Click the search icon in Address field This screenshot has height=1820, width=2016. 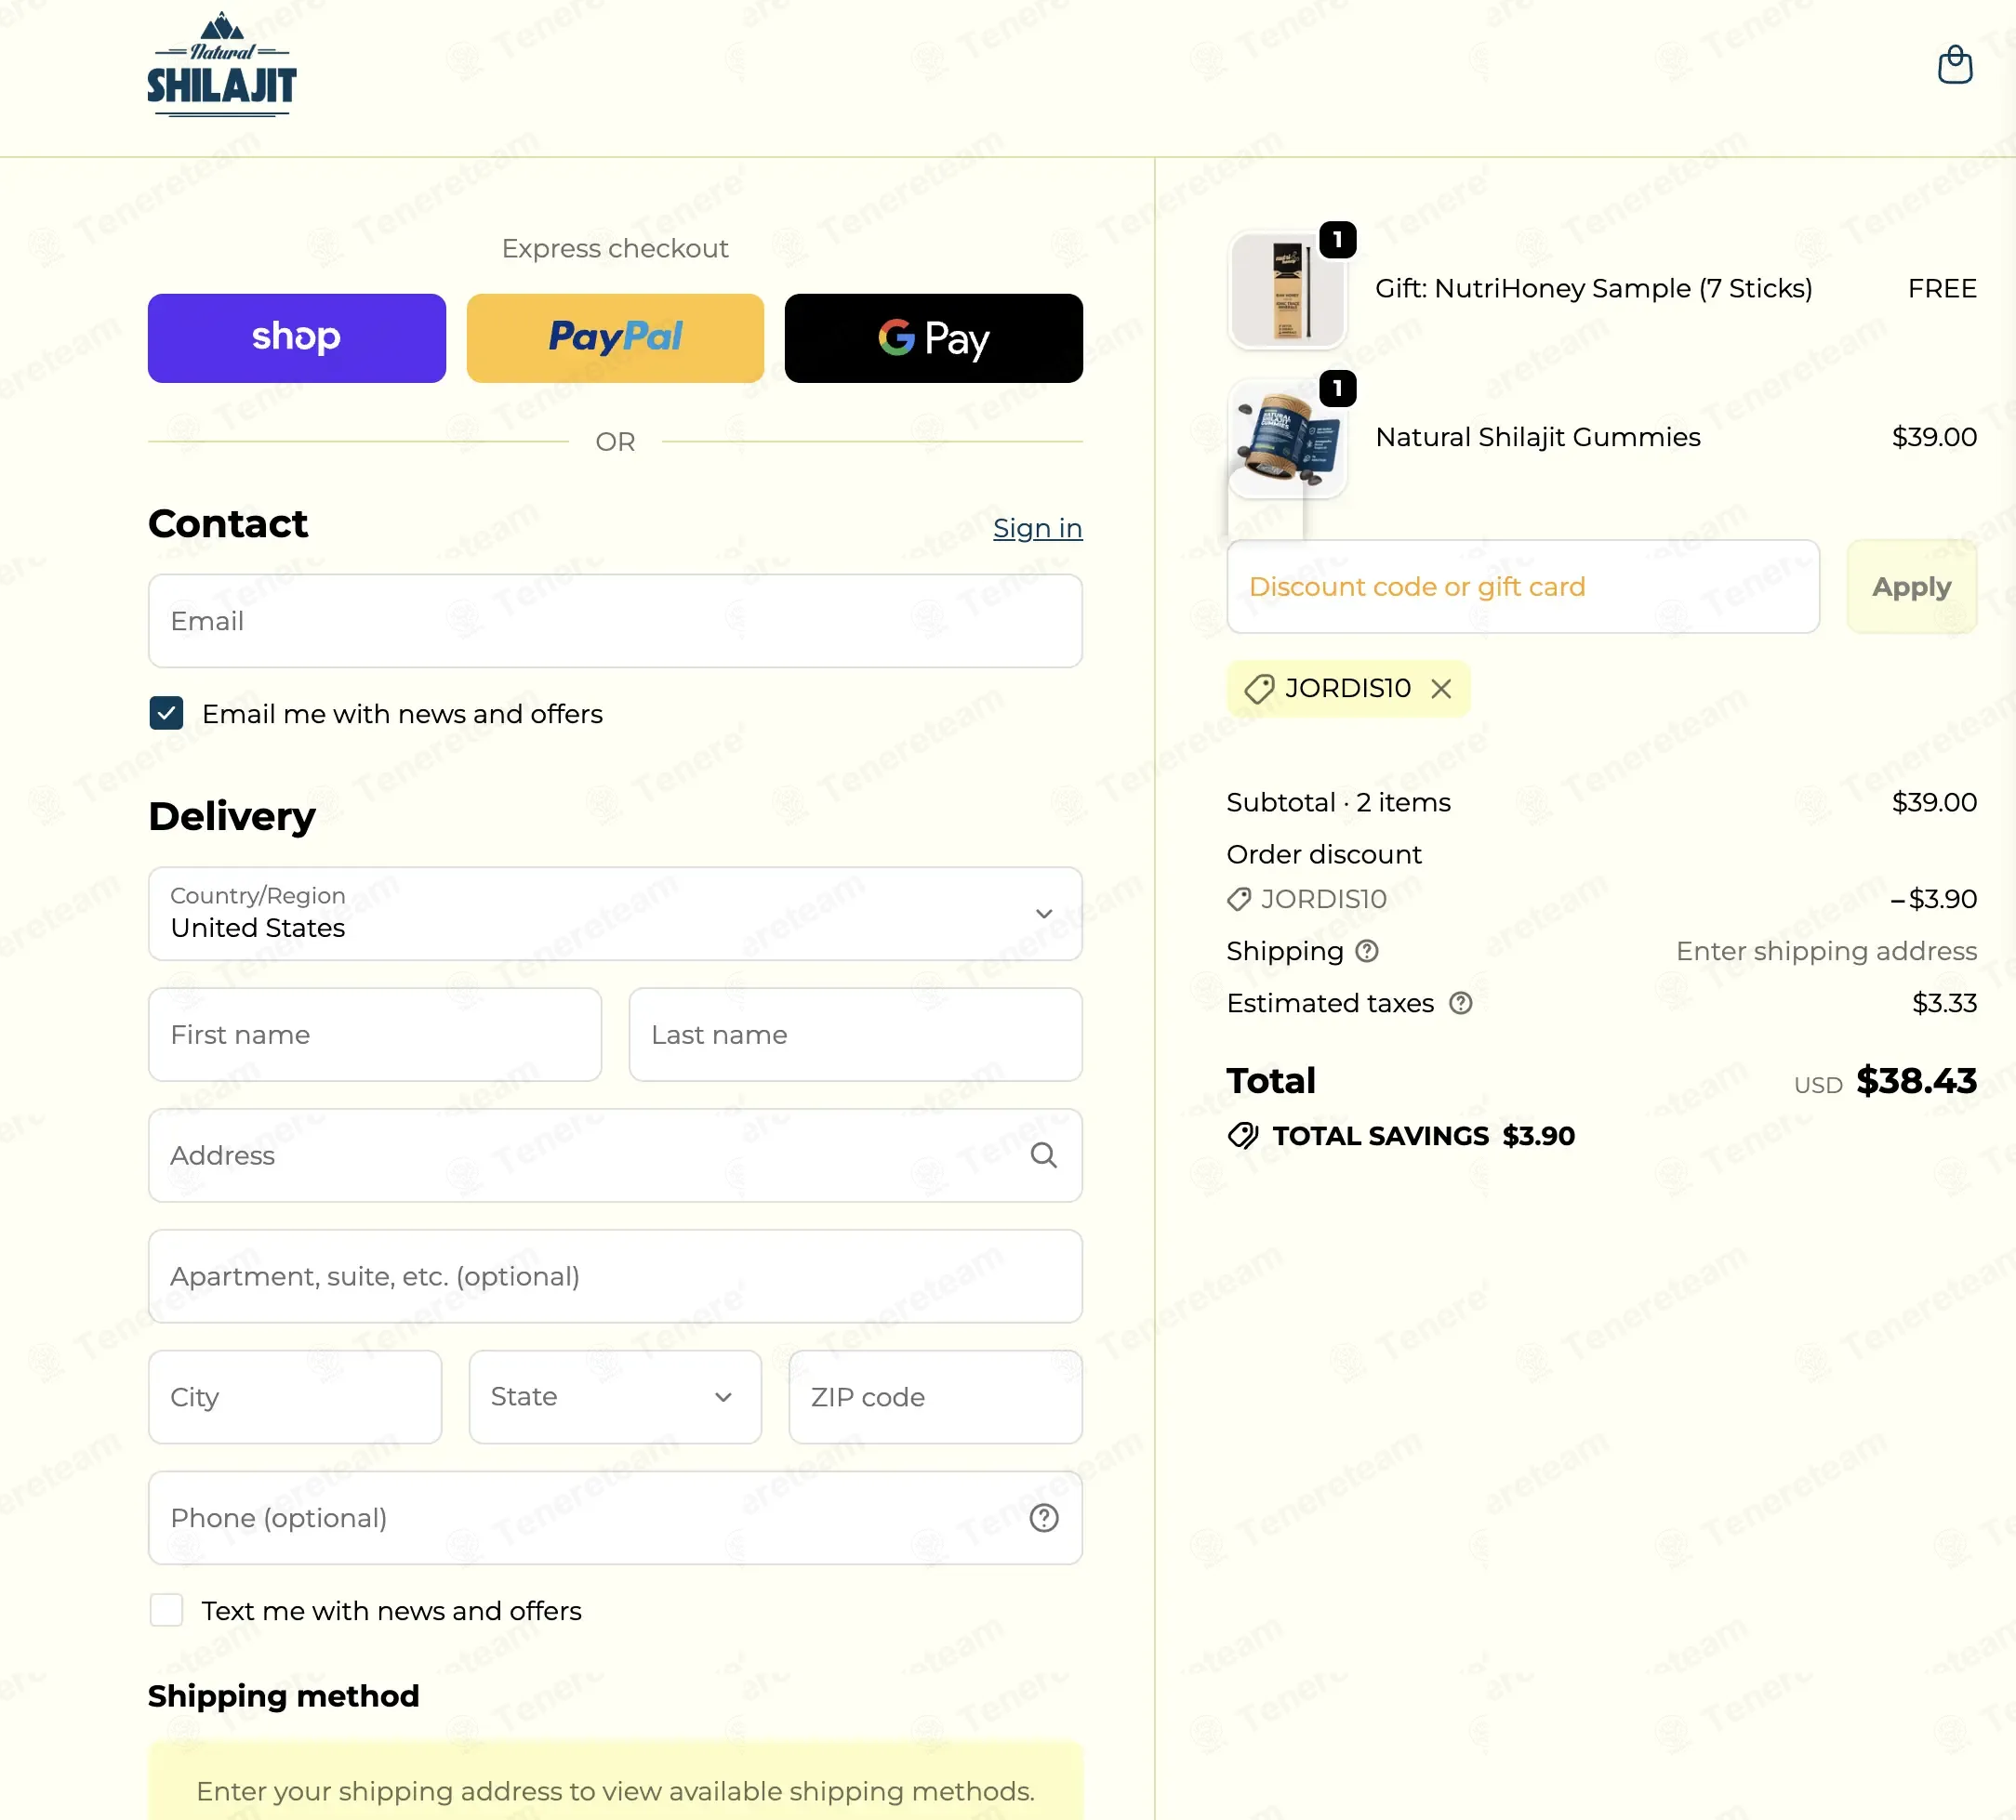coord(1043,1155)
